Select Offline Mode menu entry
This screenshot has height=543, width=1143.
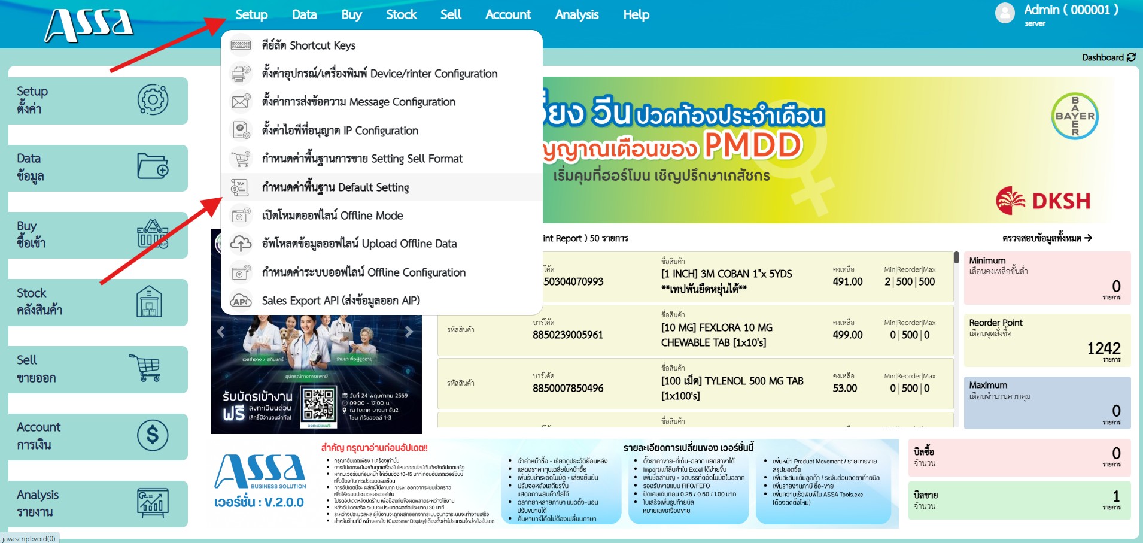pyautogui.click(x=382, y=216)
